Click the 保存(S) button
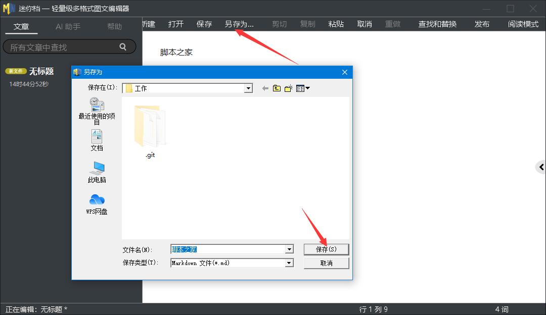546x315 pixels. pyautogui.click(x=326, y=249)
